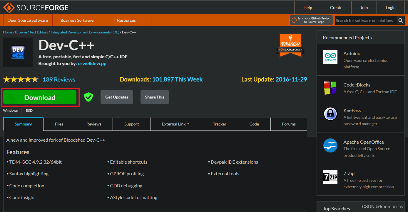Click the green security shield icon
408x212 pixels.
[x=88, y=97]
